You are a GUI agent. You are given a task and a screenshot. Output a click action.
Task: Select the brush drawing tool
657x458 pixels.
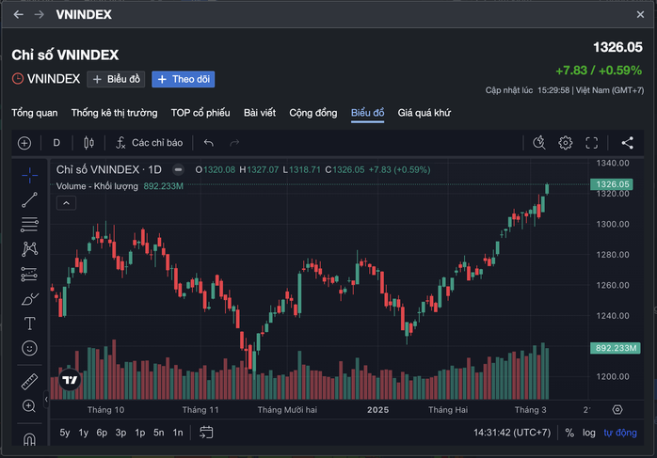coord(29,299)
